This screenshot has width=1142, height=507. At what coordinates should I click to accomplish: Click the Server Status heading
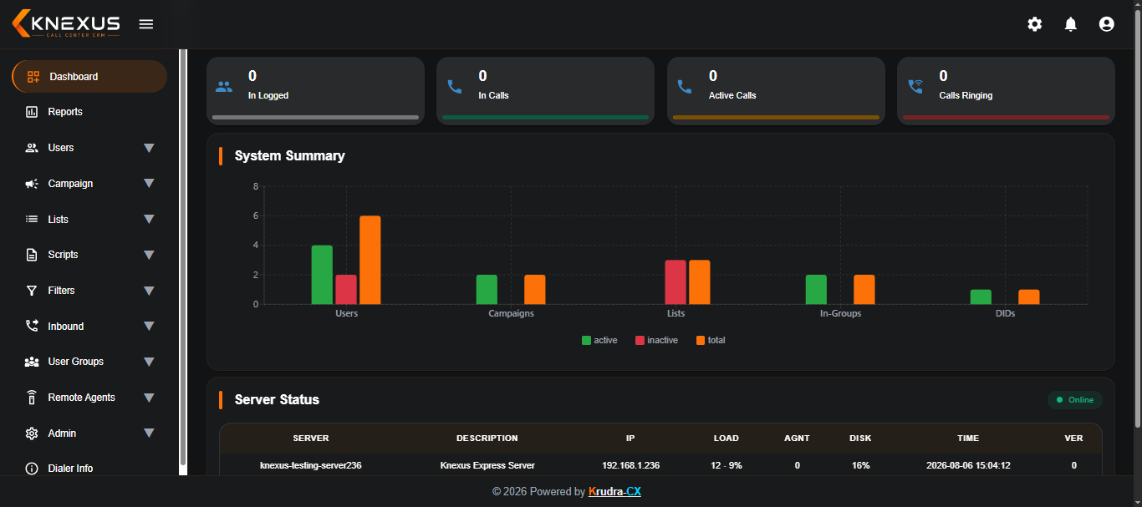pyautogui.click(x=277, y=399)
